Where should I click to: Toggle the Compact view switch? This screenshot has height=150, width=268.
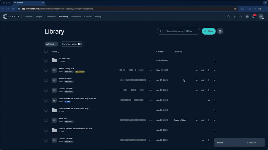(x=80, y=44)
